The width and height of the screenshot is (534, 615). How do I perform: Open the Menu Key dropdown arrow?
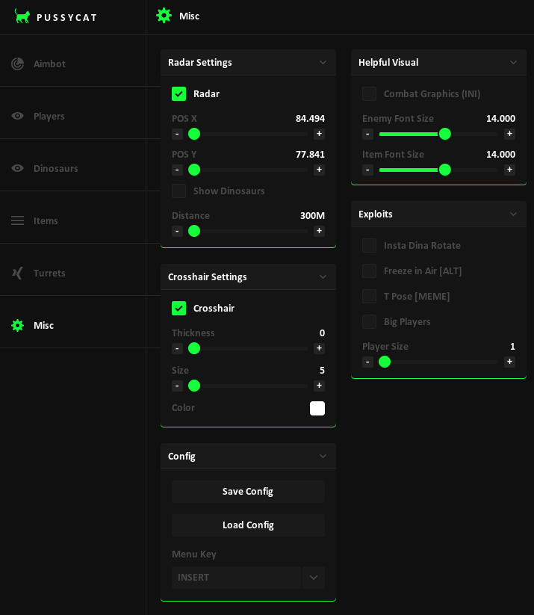314,578
